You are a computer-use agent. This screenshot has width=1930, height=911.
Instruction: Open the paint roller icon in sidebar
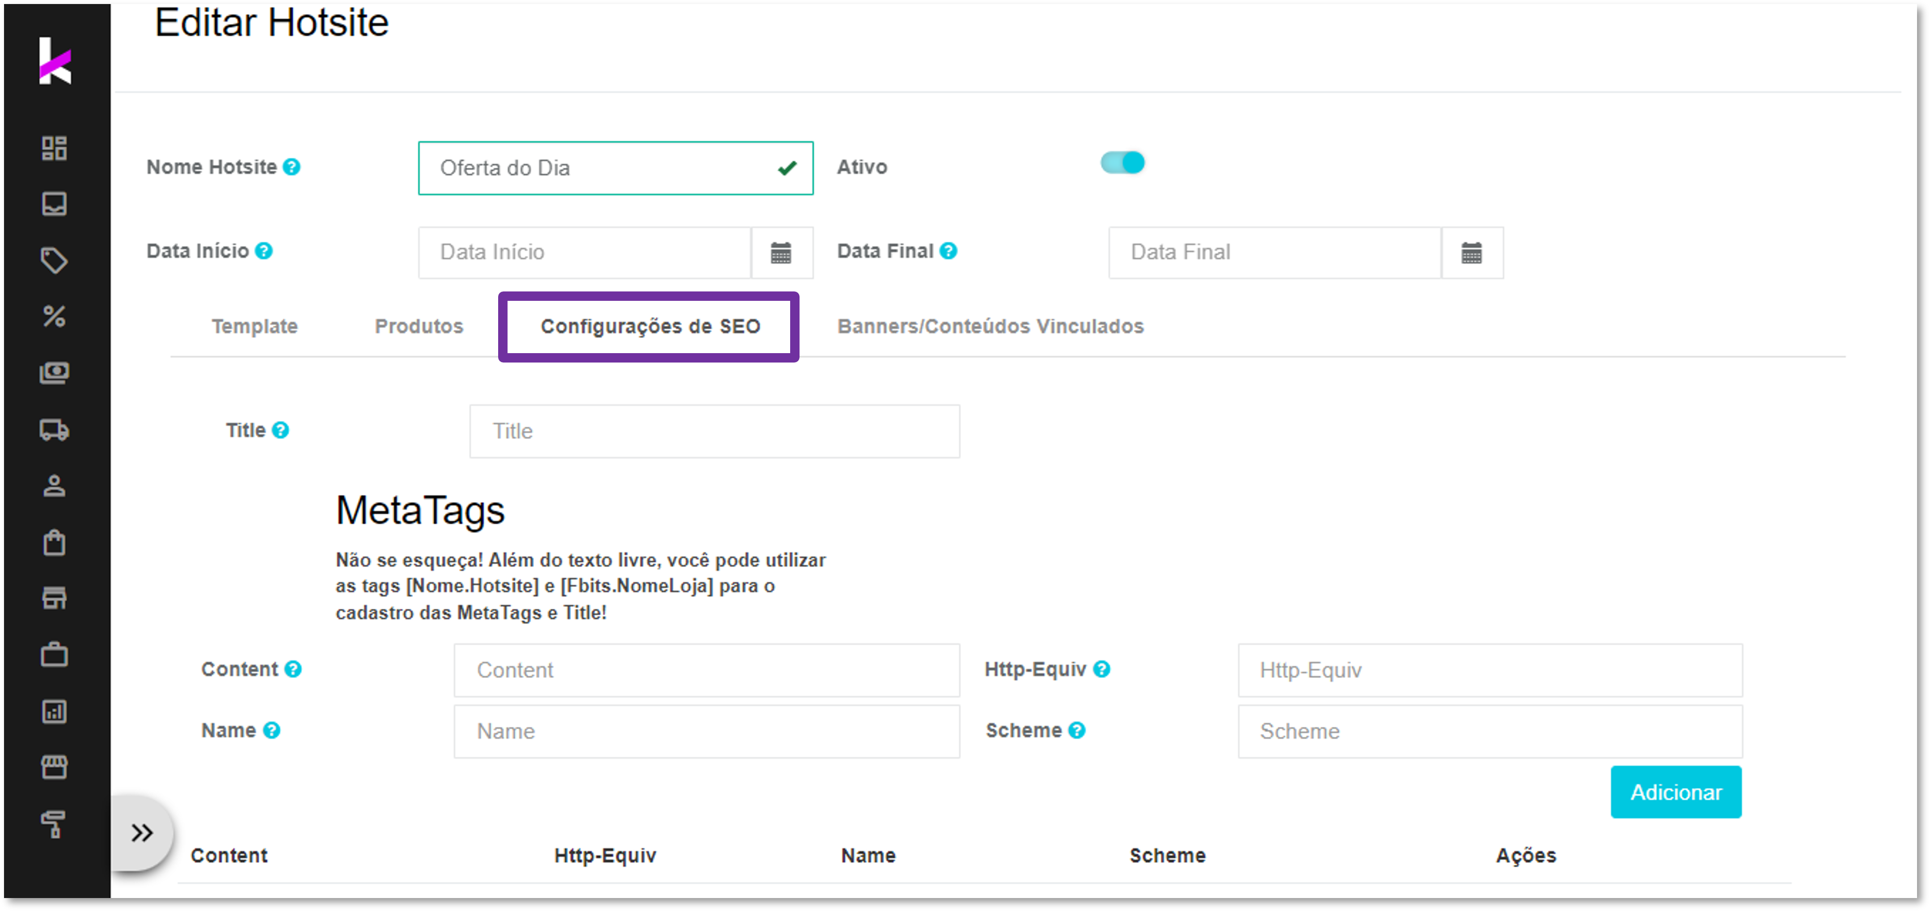pos(55,824)
